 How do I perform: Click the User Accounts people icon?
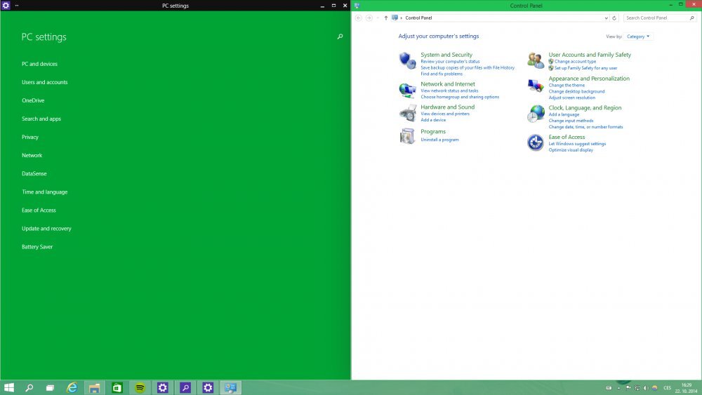tap(536, 60)
